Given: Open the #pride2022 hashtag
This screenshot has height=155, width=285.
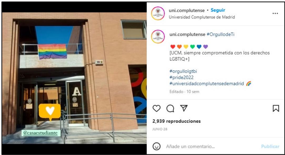Looking at the screenshot, I should pyautogui.click(x=181, y=77).
